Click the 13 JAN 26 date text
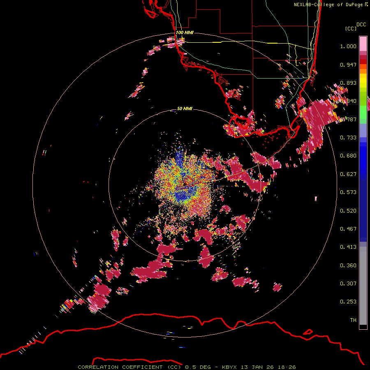Viewport: 370px width, 370px height. 257,367
